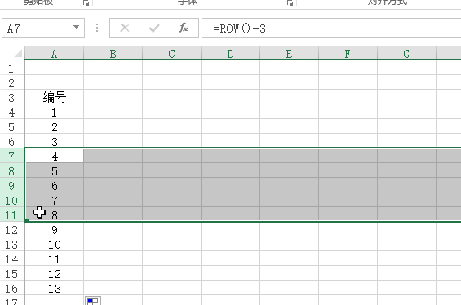Viewport: 461px width, 305px height.
Task: Click cell A12 with value 9
Action: coord(55,229)
